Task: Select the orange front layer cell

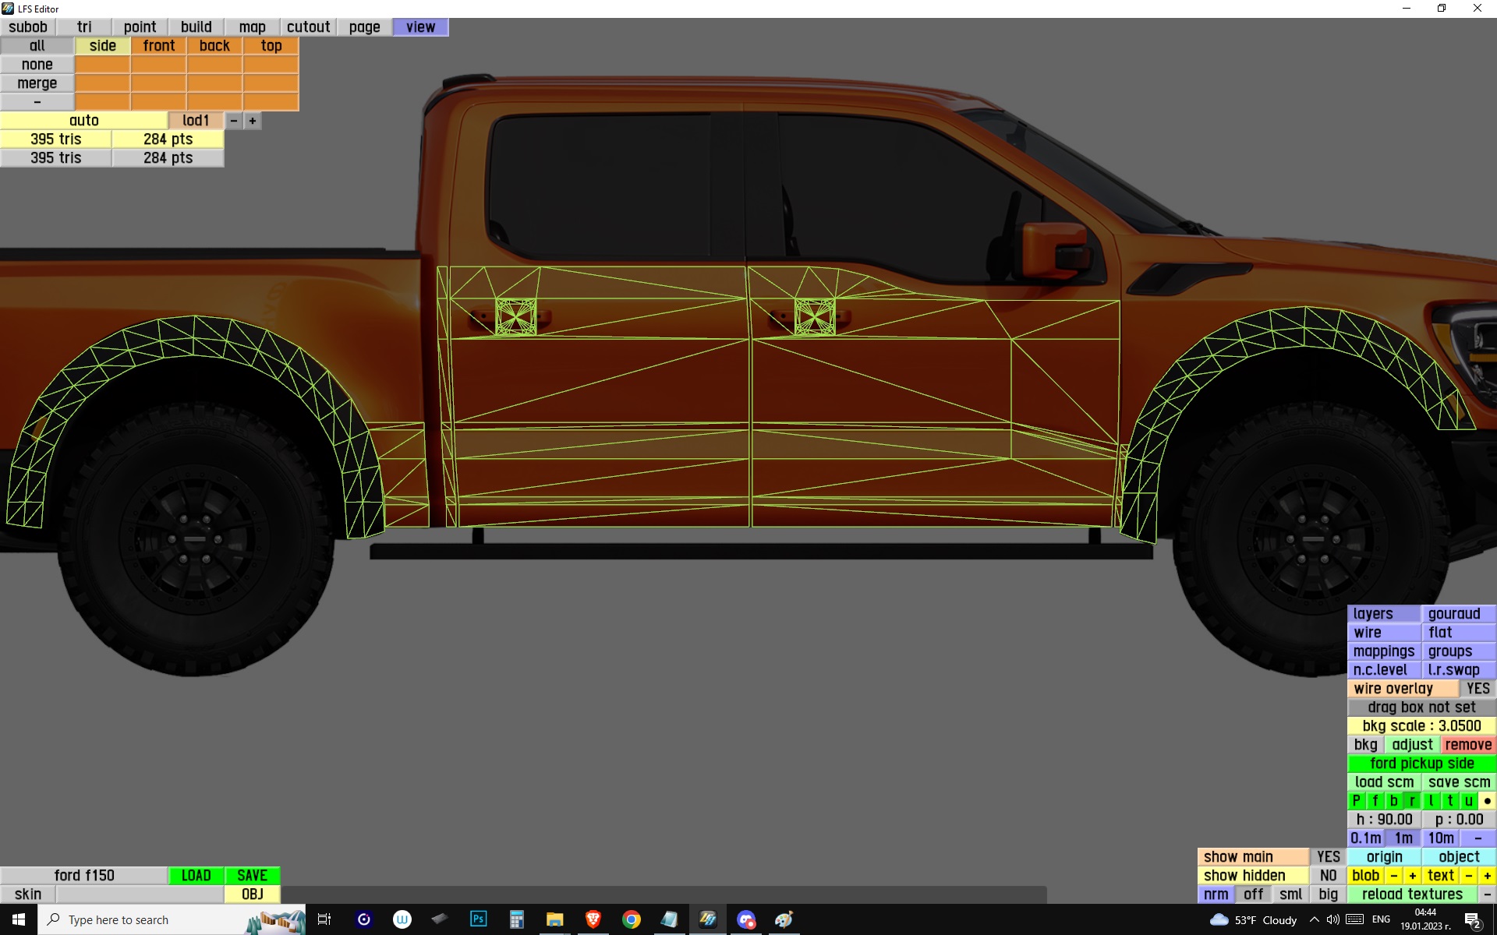Action: point(159,46)
